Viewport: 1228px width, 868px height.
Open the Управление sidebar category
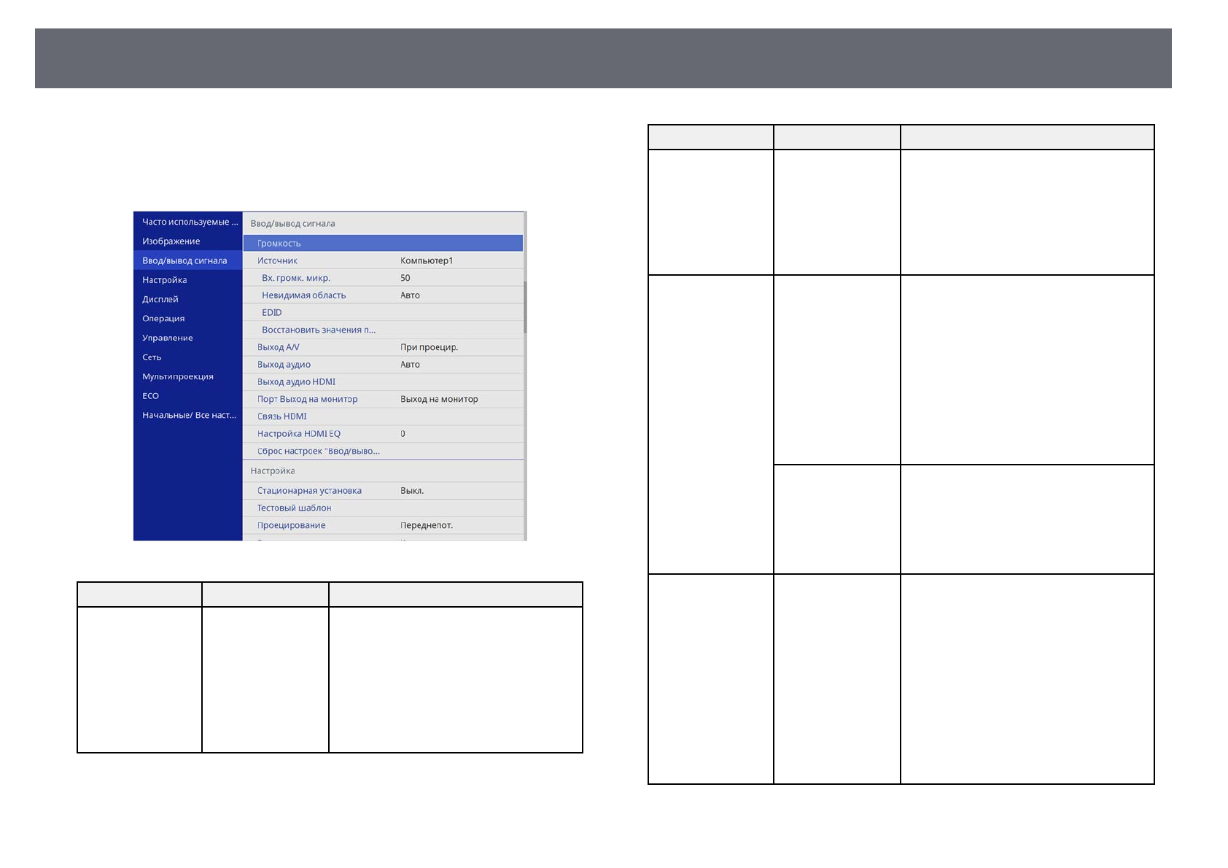point(168,338)
